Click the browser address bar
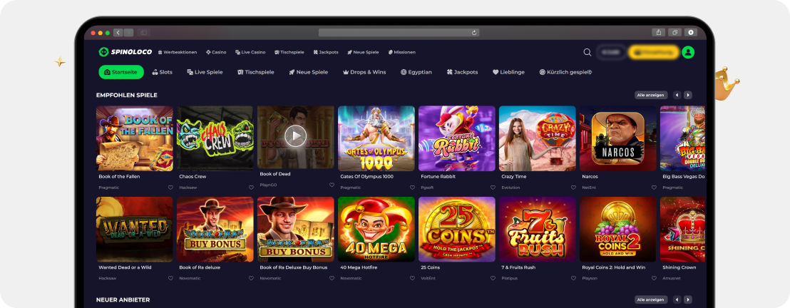The image size is (790, 308). click(x=399, y=33)
